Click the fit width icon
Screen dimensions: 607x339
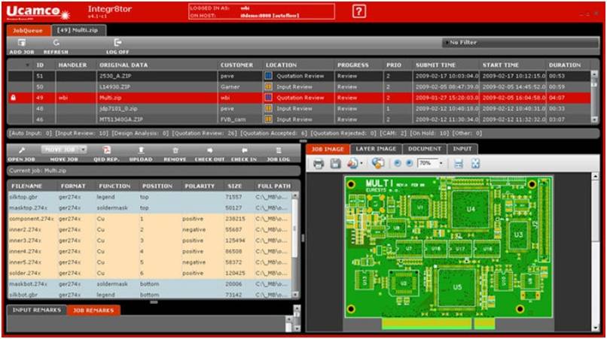pos(459,164)
